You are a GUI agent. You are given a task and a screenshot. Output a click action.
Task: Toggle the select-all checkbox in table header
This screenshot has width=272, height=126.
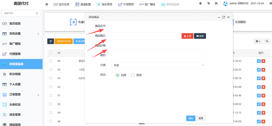coord(51,53)
